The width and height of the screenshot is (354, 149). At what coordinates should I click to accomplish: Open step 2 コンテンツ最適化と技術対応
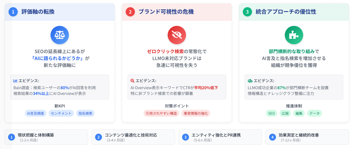[x=133, y=137]
